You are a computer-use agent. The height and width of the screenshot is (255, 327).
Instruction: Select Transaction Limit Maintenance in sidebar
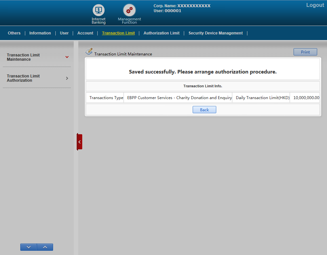click(23, 57)
